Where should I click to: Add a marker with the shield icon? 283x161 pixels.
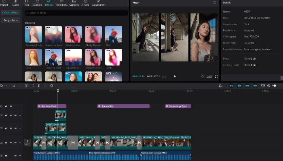[x=51, y=86]
